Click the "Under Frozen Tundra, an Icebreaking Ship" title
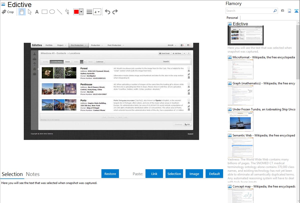Viewport: 300px width, 203px height. [x=264, y=109]
